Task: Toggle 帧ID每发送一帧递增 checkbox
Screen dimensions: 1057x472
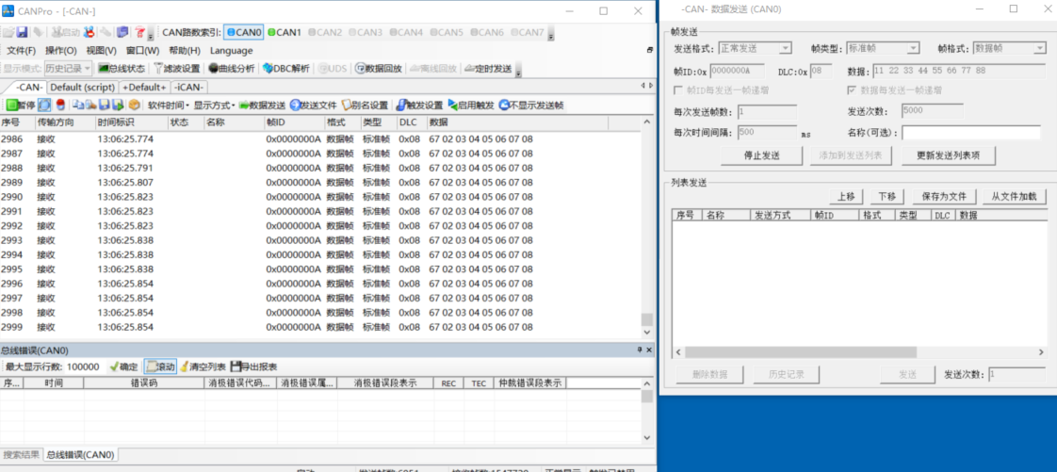Action: [x=679, y=90]
